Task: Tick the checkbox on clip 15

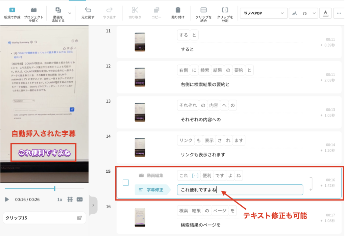Action: click(126, 183)
